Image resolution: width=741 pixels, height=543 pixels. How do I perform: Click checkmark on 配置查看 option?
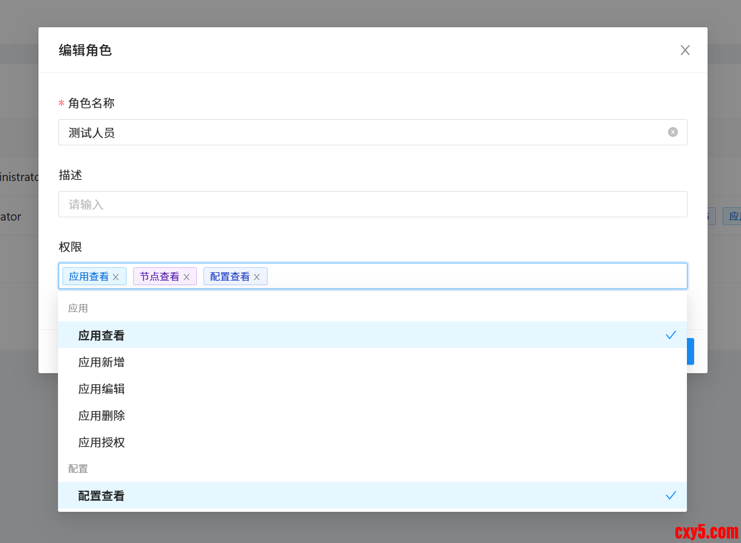(x=670, y=495)
